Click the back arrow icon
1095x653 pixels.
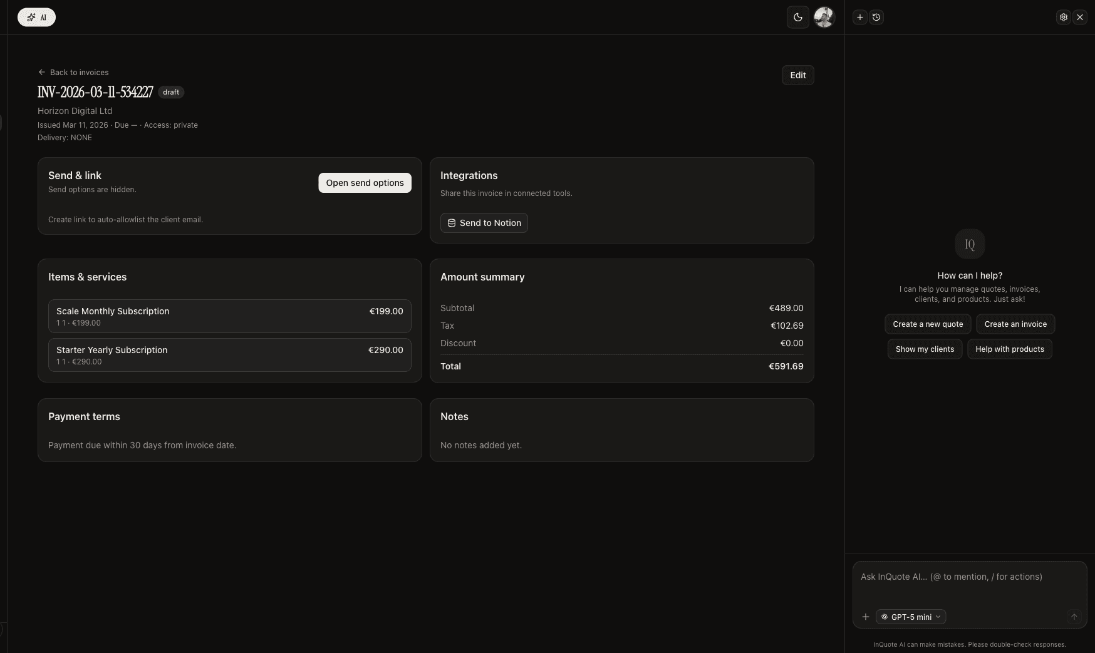tap(41, 72)
